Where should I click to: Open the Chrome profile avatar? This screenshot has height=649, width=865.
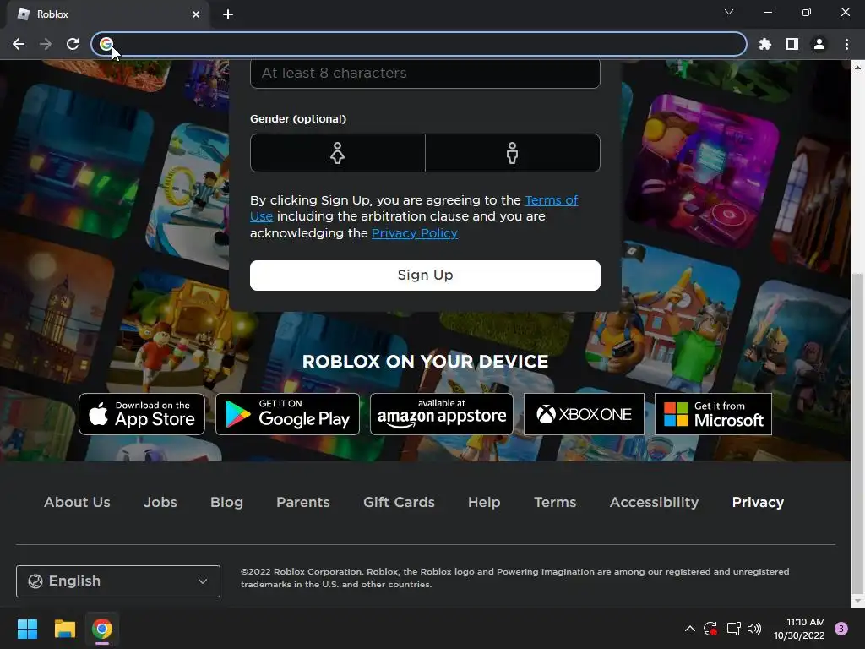[819, 44]
